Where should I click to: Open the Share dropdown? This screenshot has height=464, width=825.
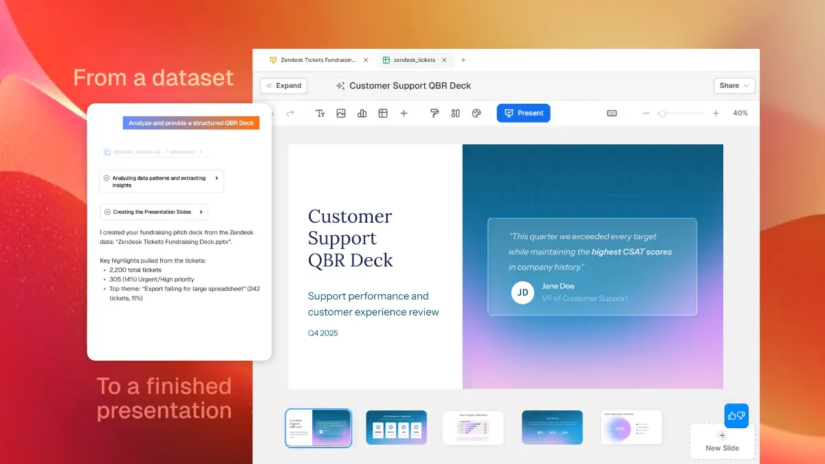734,86
